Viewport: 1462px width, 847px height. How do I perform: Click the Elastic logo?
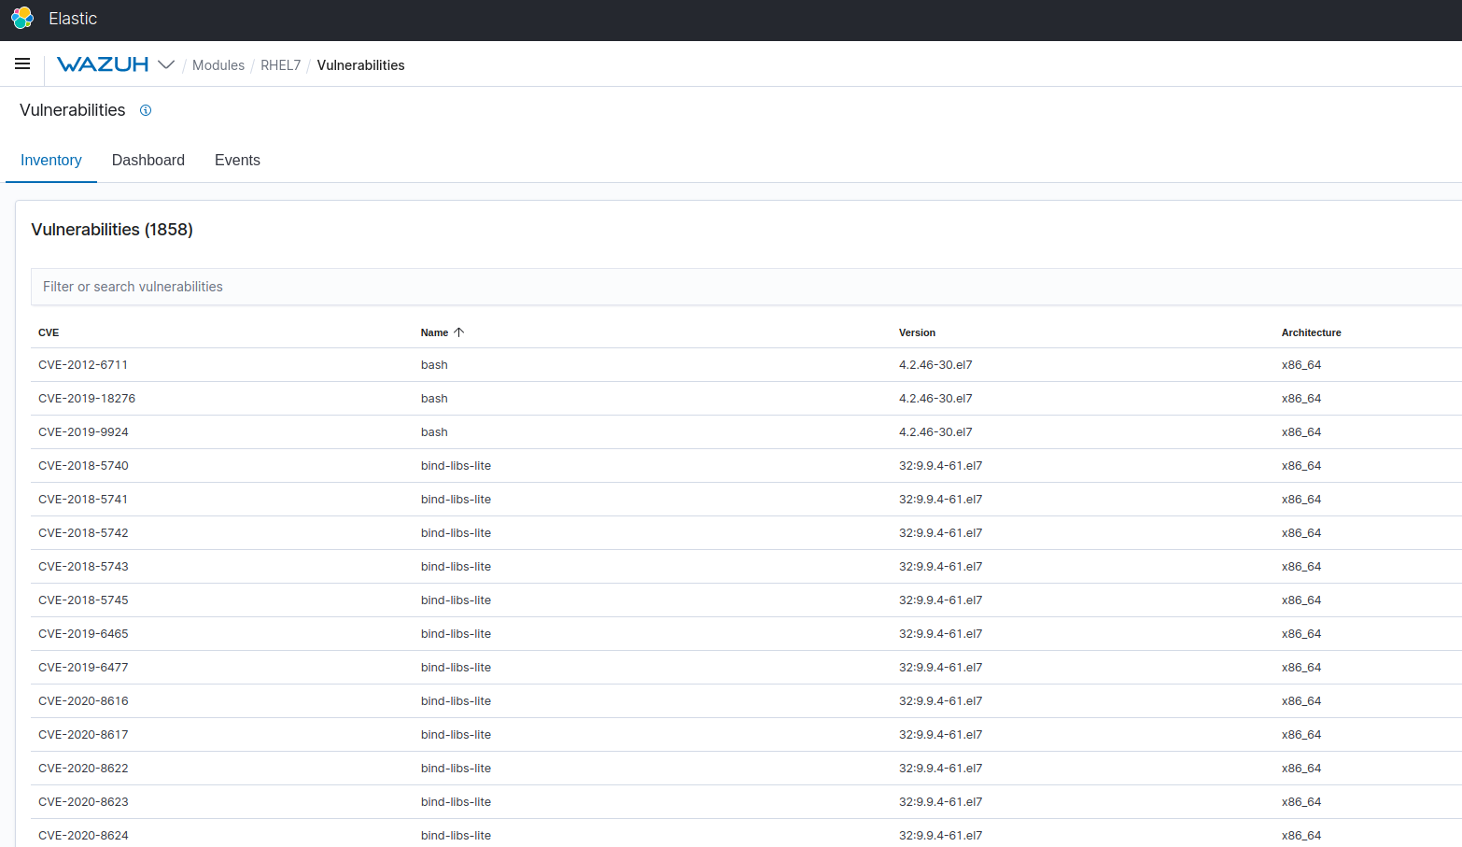tap(21, 19)
